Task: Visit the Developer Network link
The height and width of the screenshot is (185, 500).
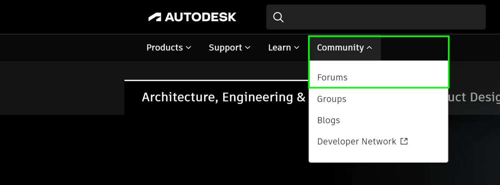Action: pos(357,142)
